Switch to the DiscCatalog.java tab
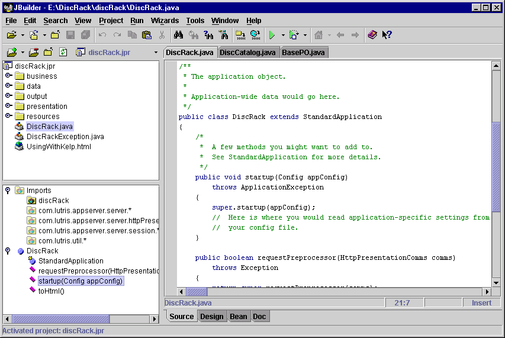Viewport: 505px width, 338px height. click(247, 53)
